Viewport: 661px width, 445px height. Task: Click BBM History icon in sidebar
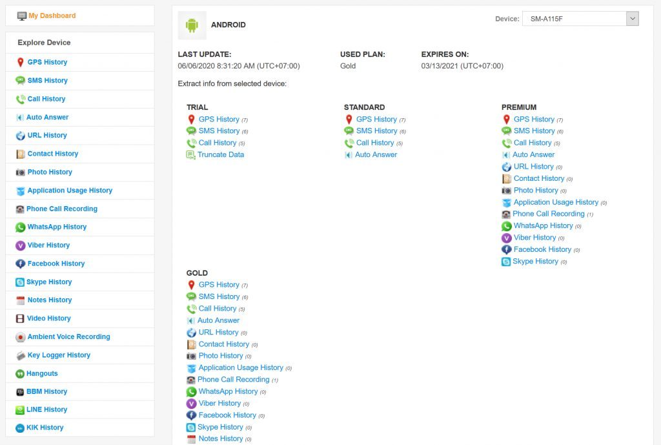pos(20,392)
